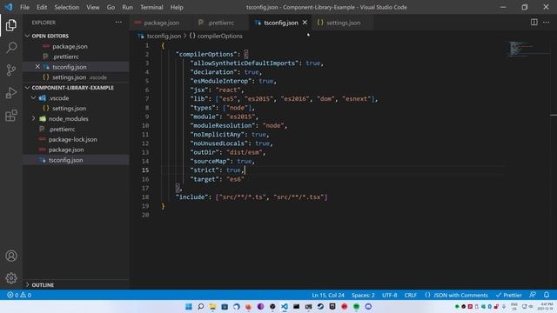Click the notifications bell in status bar
This screenshot has height=313, width=557.
click(x=547, y=295)
